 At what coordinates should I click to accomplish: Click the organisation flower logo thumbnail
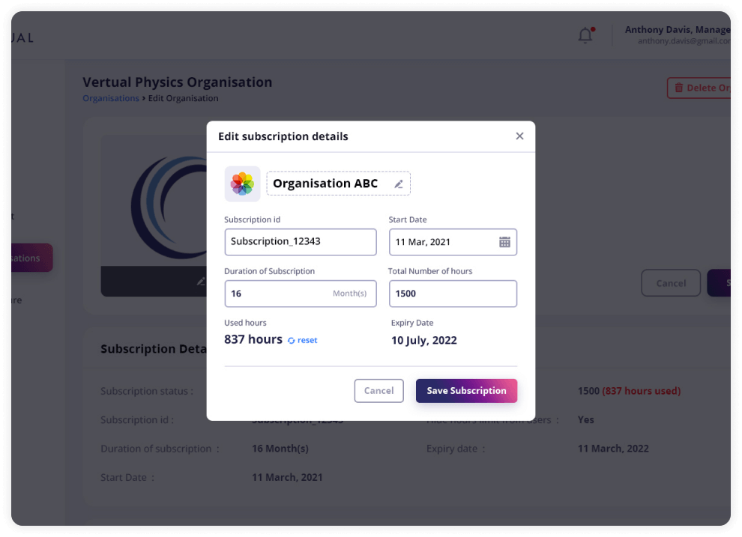point(242,184)
